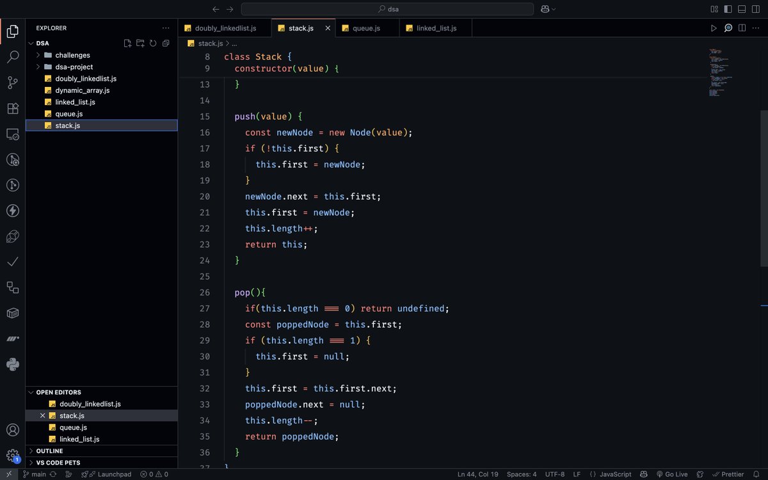Synchronize changes next to main branch
The height and width of the screenshot is (480, 768).
[x=52, y=474]
